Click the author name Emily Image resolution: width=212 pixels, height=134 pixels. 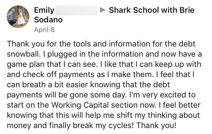[x=44, y=10]
